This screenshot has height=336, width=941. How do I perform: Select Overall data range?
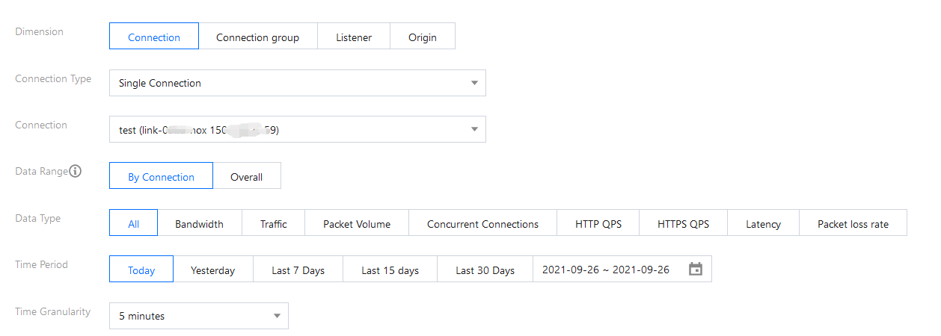coord(246,176)
